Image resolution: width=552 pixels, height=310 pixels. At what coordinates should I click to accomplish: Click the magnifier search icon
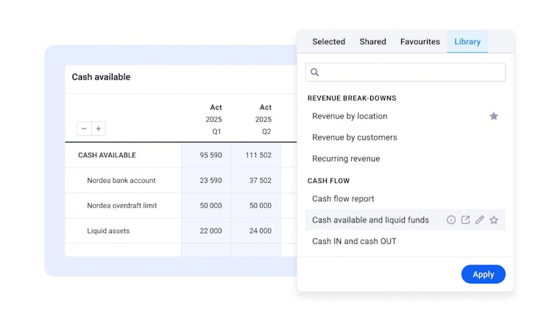pos(315,72)
